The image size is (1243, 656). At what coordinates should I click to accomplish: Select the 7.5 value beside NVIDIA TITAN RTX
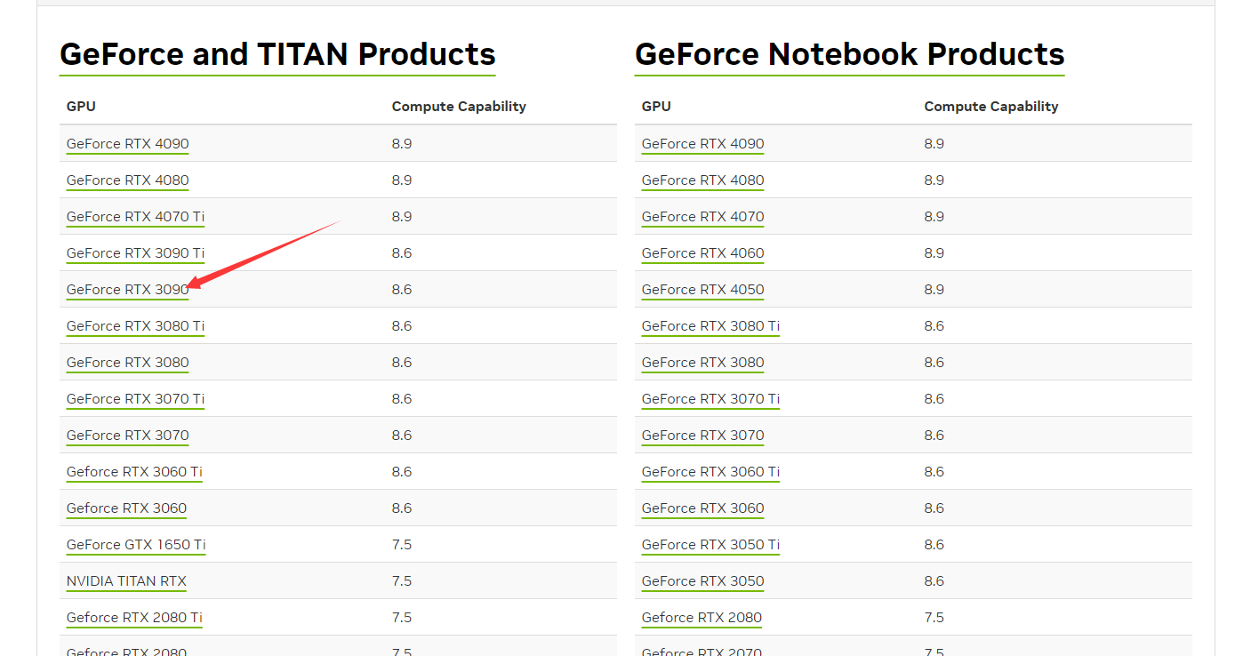(x=402, y=581)
